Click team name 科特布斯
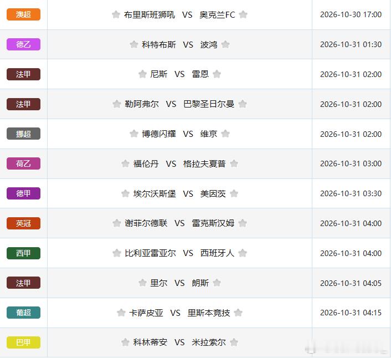 (159, 45)
